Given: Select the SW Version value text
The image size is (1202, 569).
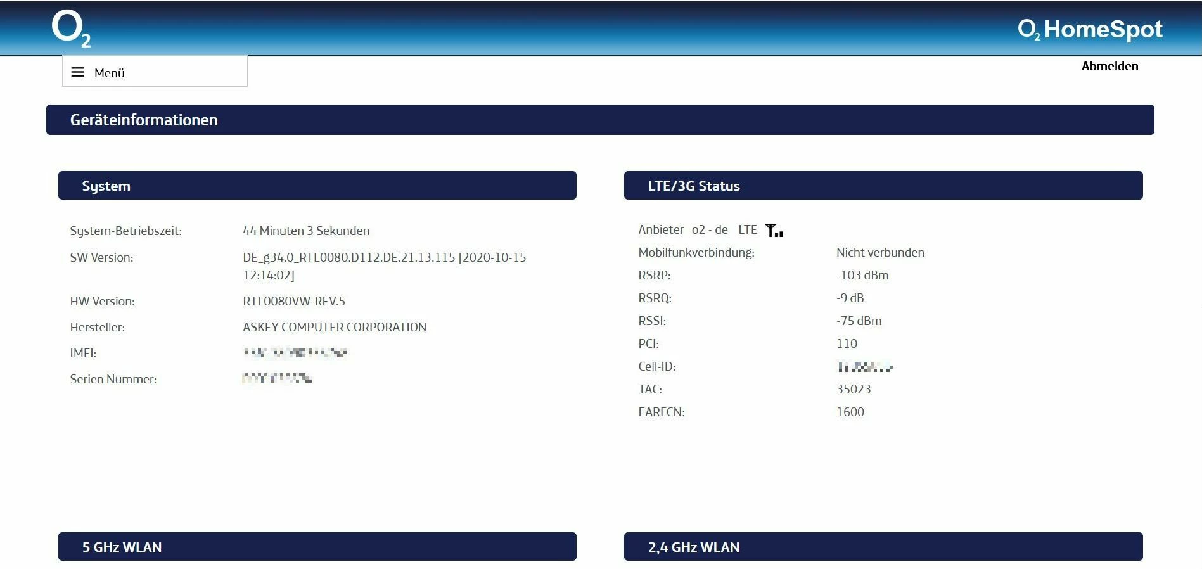Looking at the screenshot, I should [385, 266].
